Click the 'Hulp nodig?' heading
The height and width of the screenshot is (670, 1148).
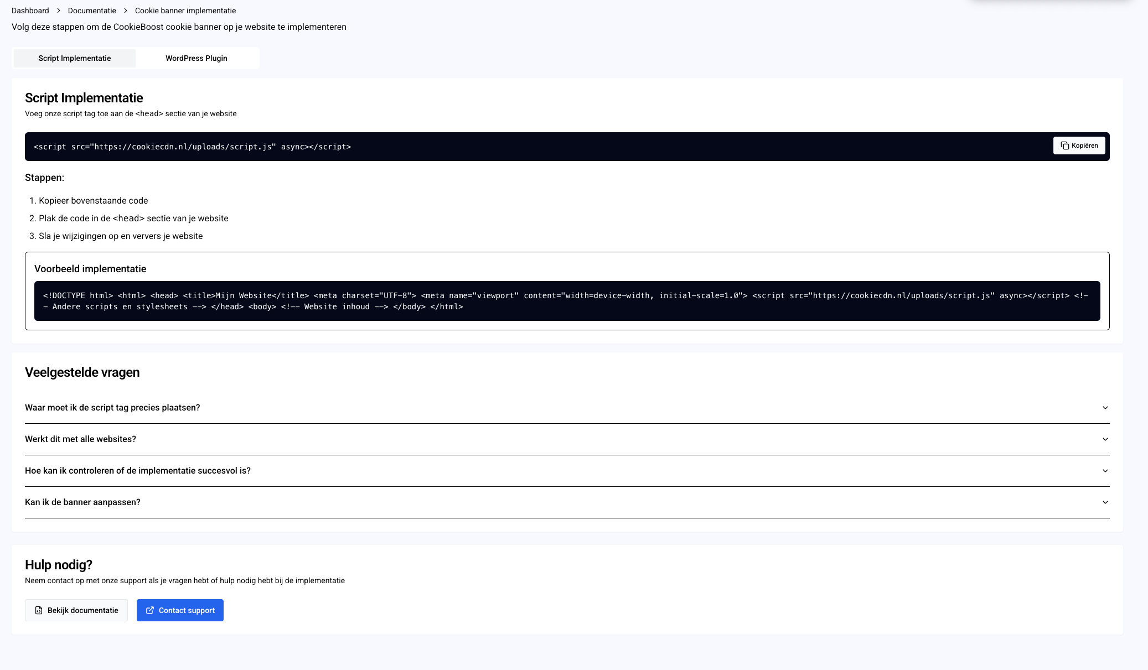59,565
